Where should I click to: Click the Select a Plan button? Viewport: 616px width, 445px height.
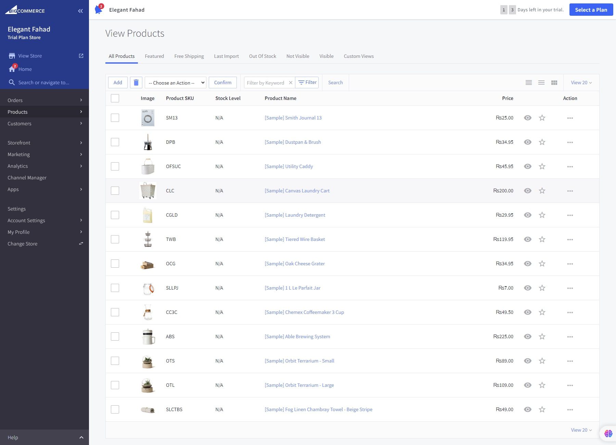591,10
